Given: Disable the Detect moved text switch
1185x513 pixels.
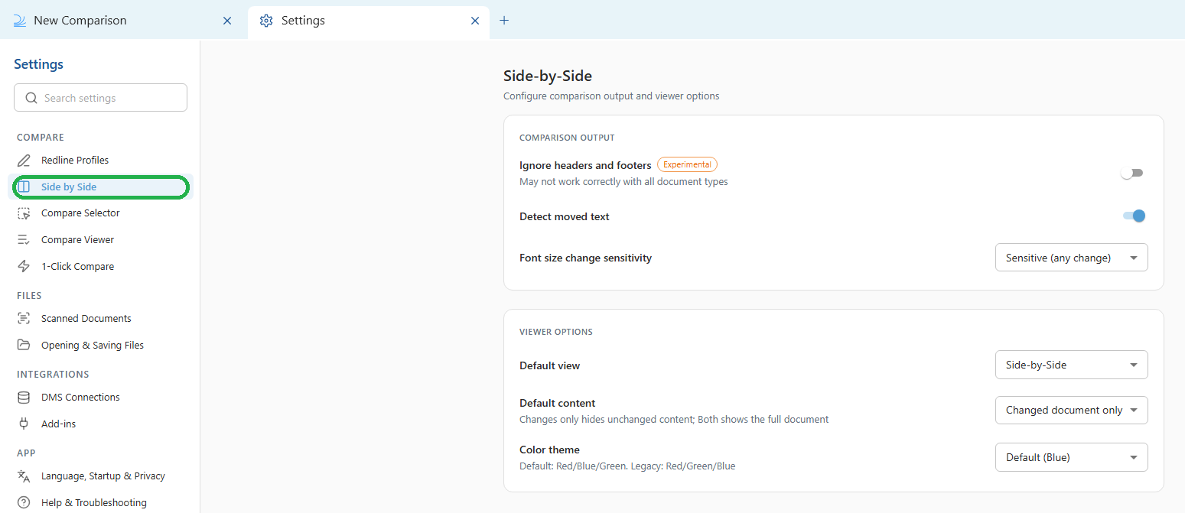Looking at the screenshot, I should tap(1134, 216).
